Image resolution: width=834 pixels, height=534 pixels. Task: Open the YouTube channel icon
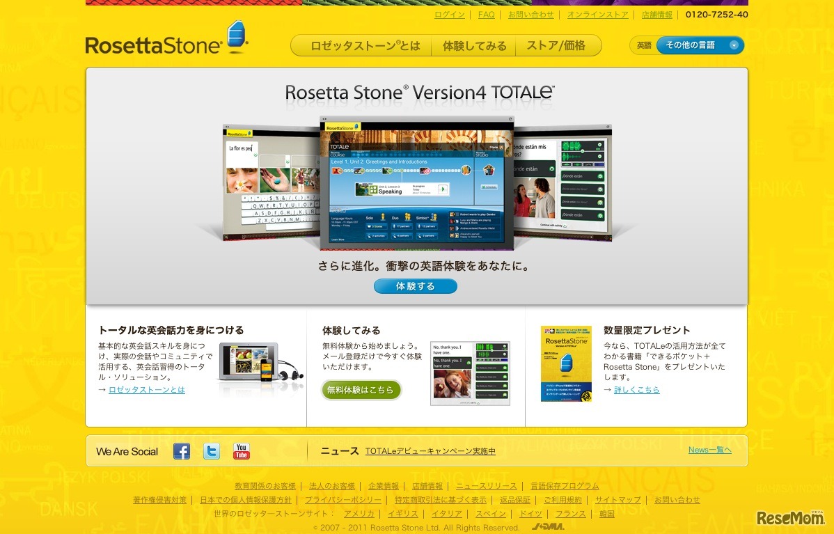tap(241, 451)
